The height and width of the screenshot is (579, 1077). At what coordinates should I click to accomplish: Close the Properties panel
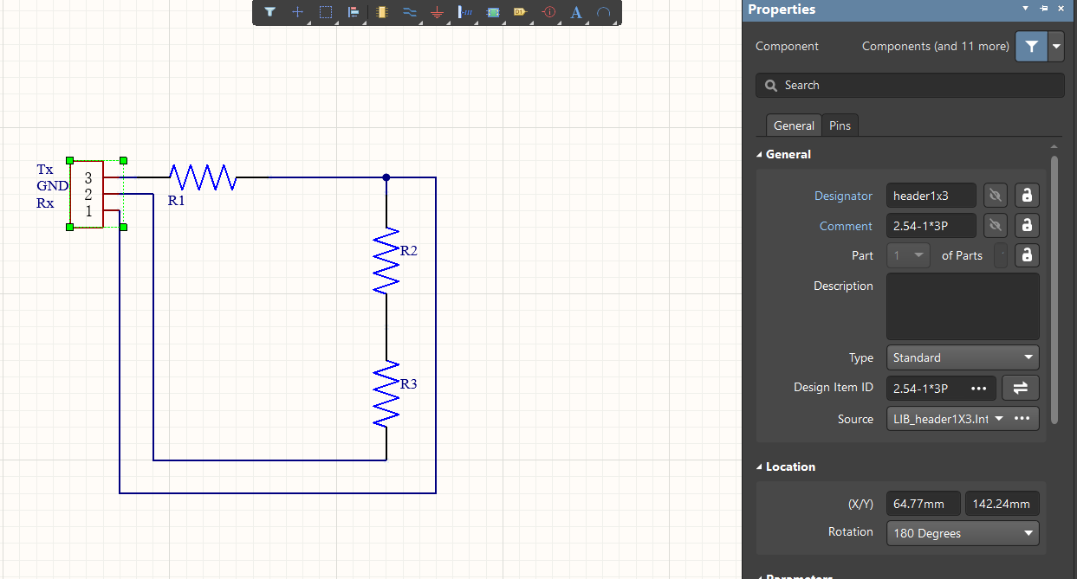point(1062,9)
